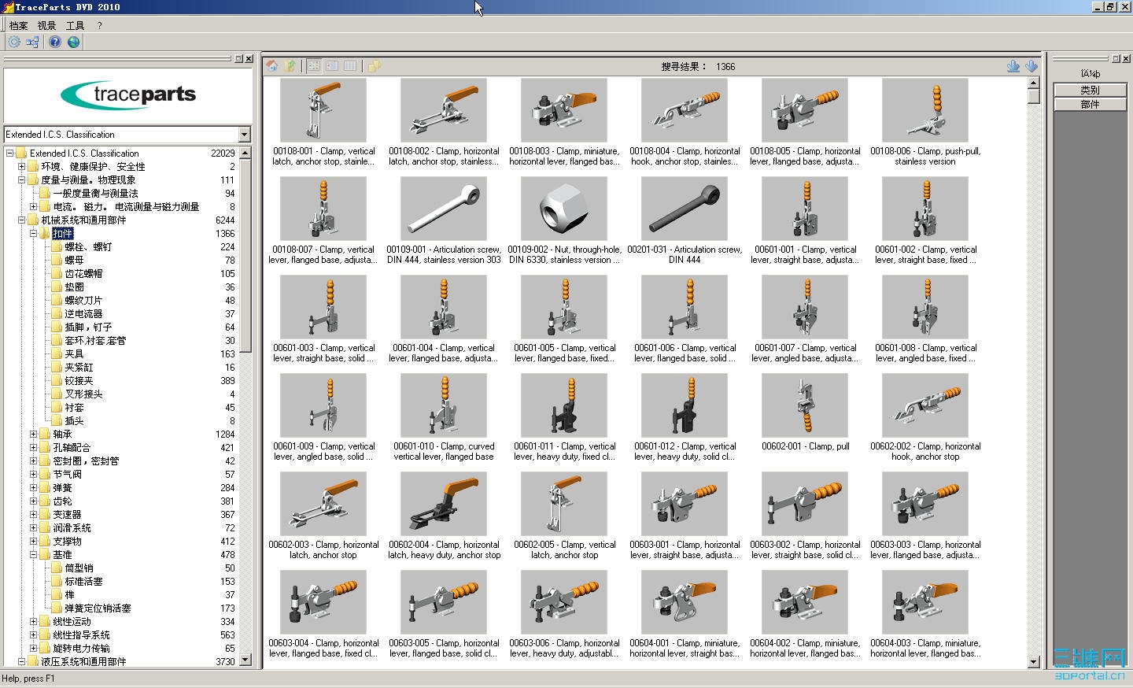Click the download-to-tray arrow icon
Viewport: 1133px width, 688px height.
coord(1013,66)
